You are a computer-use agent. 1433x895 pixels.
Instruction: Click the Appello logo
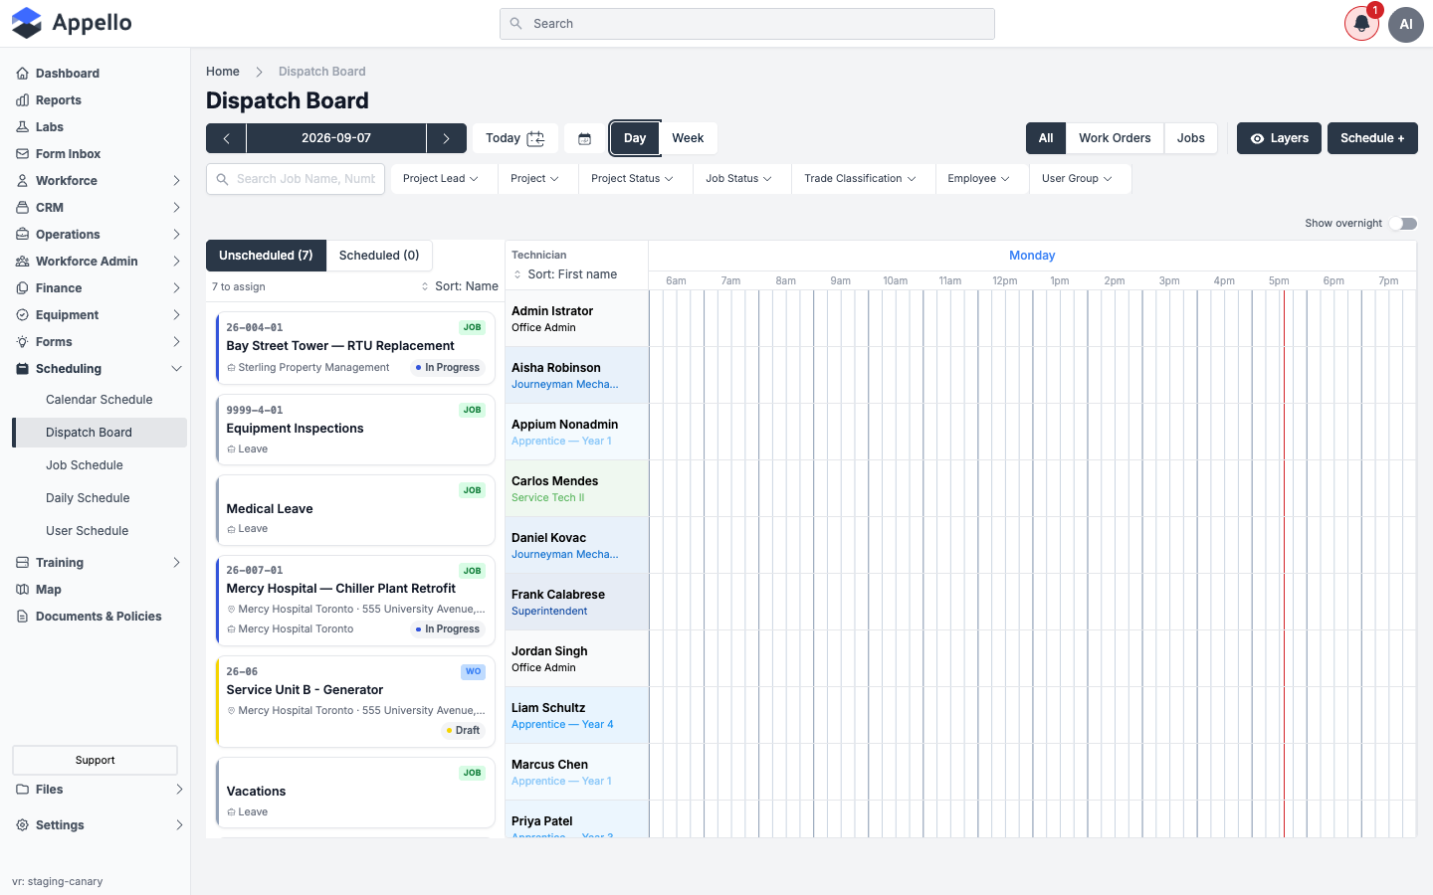(x=72, y=23)
